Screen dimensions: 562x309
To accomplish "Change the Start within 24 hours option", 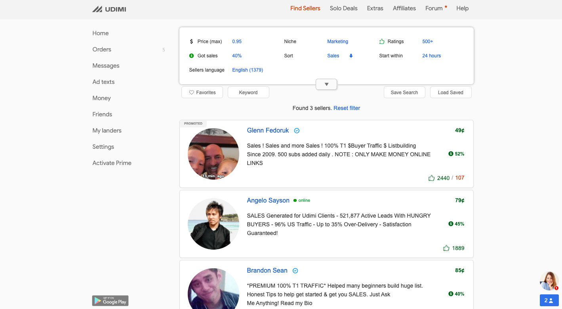I will tap(431, 56).
